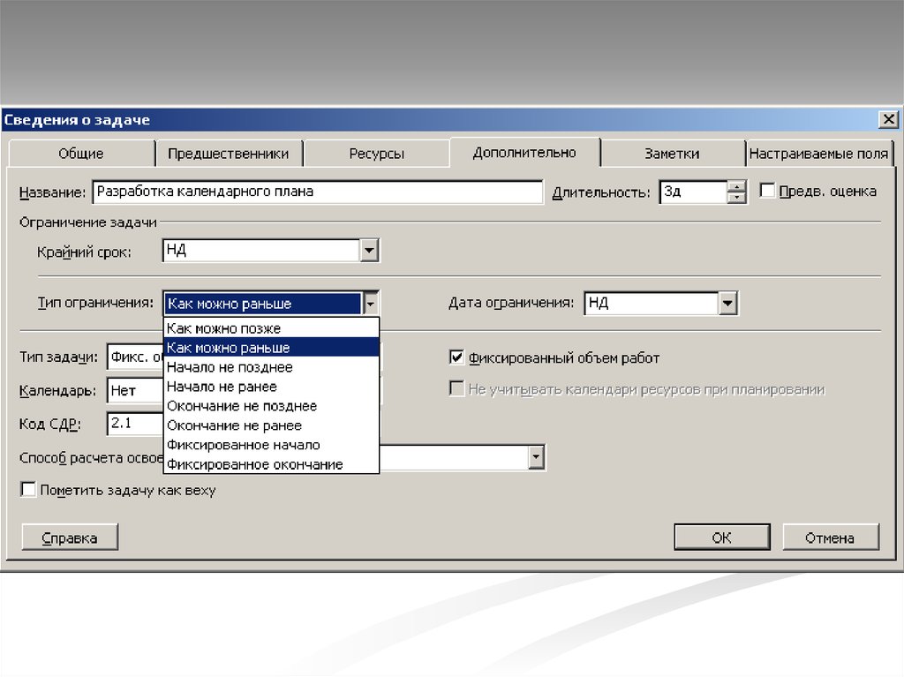Viewport: 904px width, 677px height.
Task: Switch to the Общие tab
Action: click(81, 154)
